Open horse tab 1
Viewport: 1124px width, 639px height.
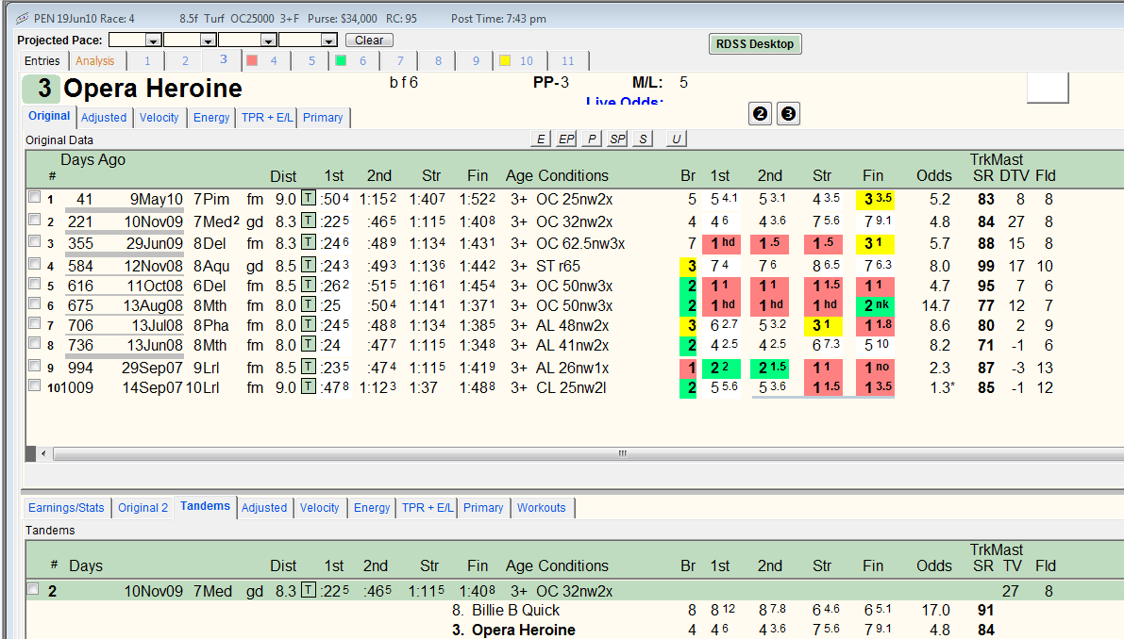147,61
